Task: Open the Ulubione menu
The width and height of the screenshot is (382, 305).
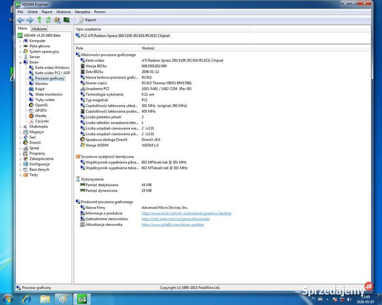Action: 64,12
